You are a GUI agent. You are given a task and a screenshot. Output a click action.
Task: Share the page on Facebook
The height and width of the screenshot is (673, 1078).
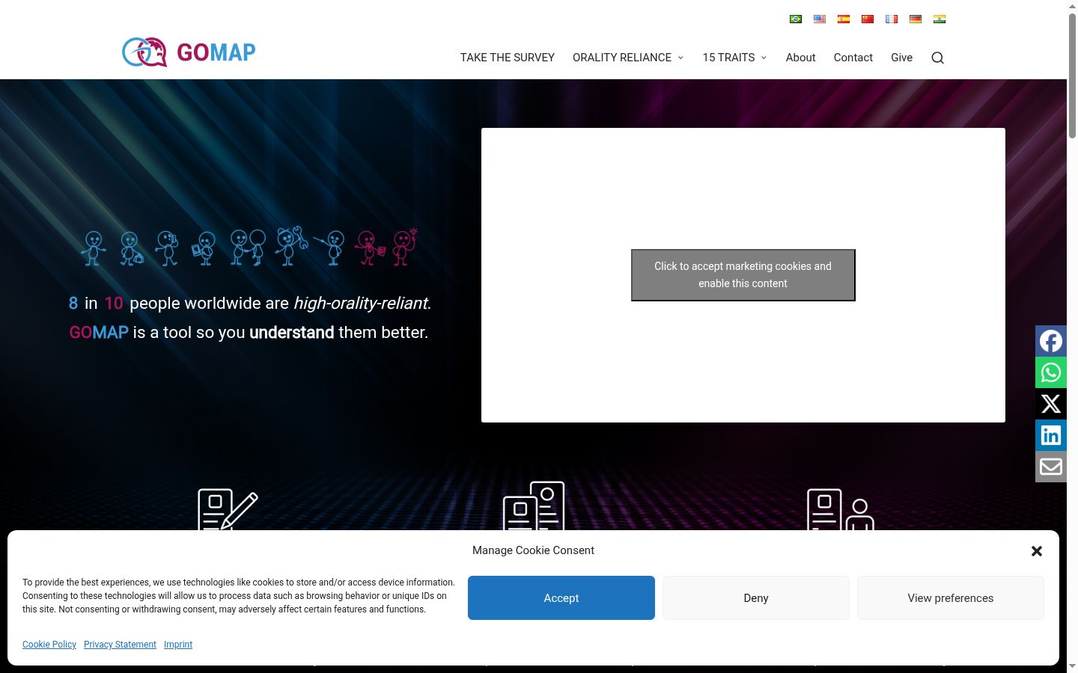(x=1051, y=341)
